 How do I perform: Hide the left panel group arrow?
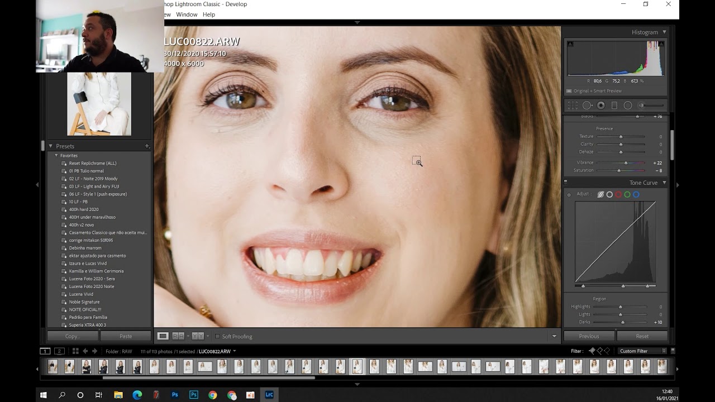37,184
